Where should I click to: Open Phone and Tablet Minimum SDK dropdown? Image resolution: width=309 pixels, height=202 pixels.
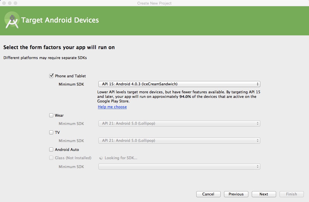(x=179, y=84)
